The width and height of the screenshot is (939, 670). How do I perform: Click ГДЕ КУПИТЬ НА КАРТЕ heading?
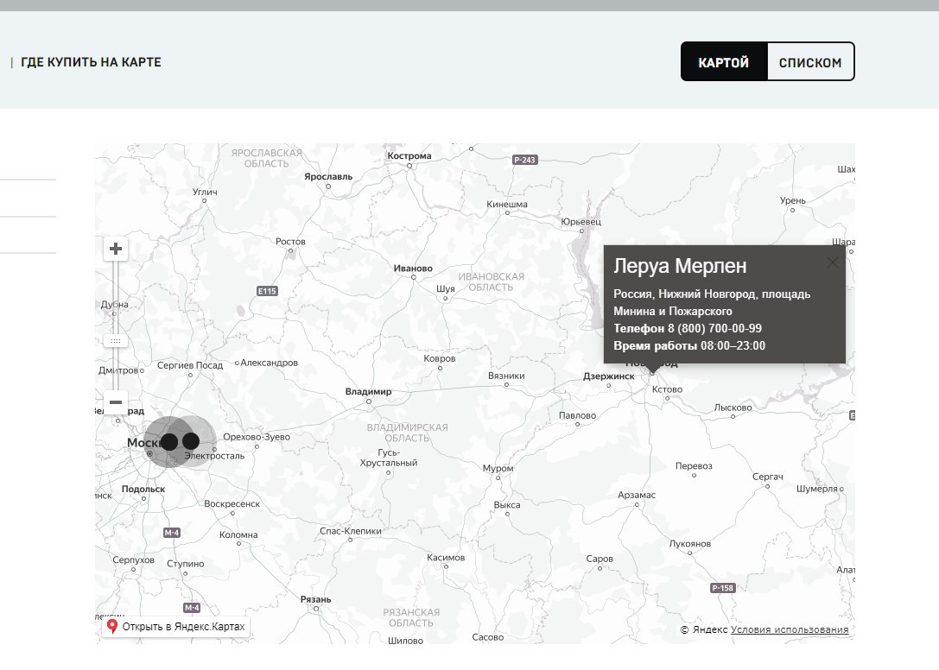coord(91,62)
